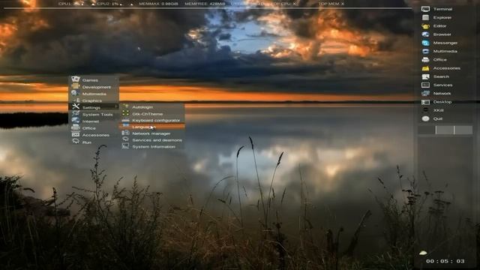The height and width of the screenshot is (270, 480).
Task: Open the Network launcher
Action: pyautogui.click(x=436, y=93)
